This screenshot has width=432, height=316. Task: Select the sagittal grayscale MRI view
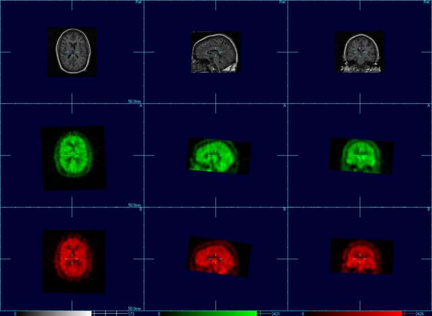(215, 52)
